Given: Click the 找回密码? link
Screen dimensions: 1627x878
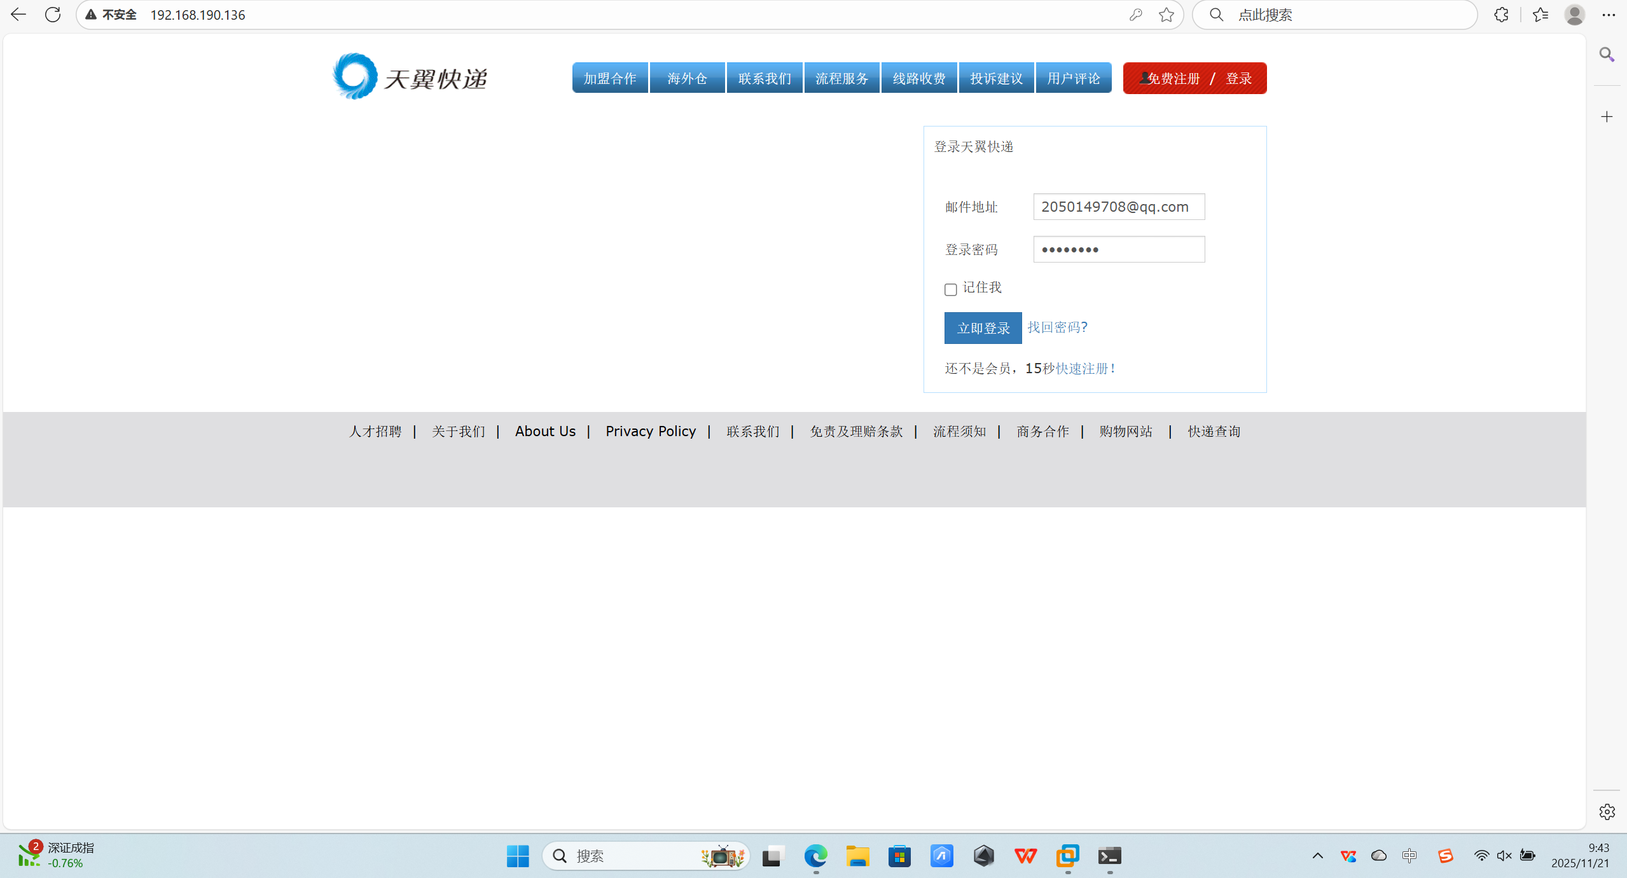Looking at the screenshot, I should (x=1057, y=327).
